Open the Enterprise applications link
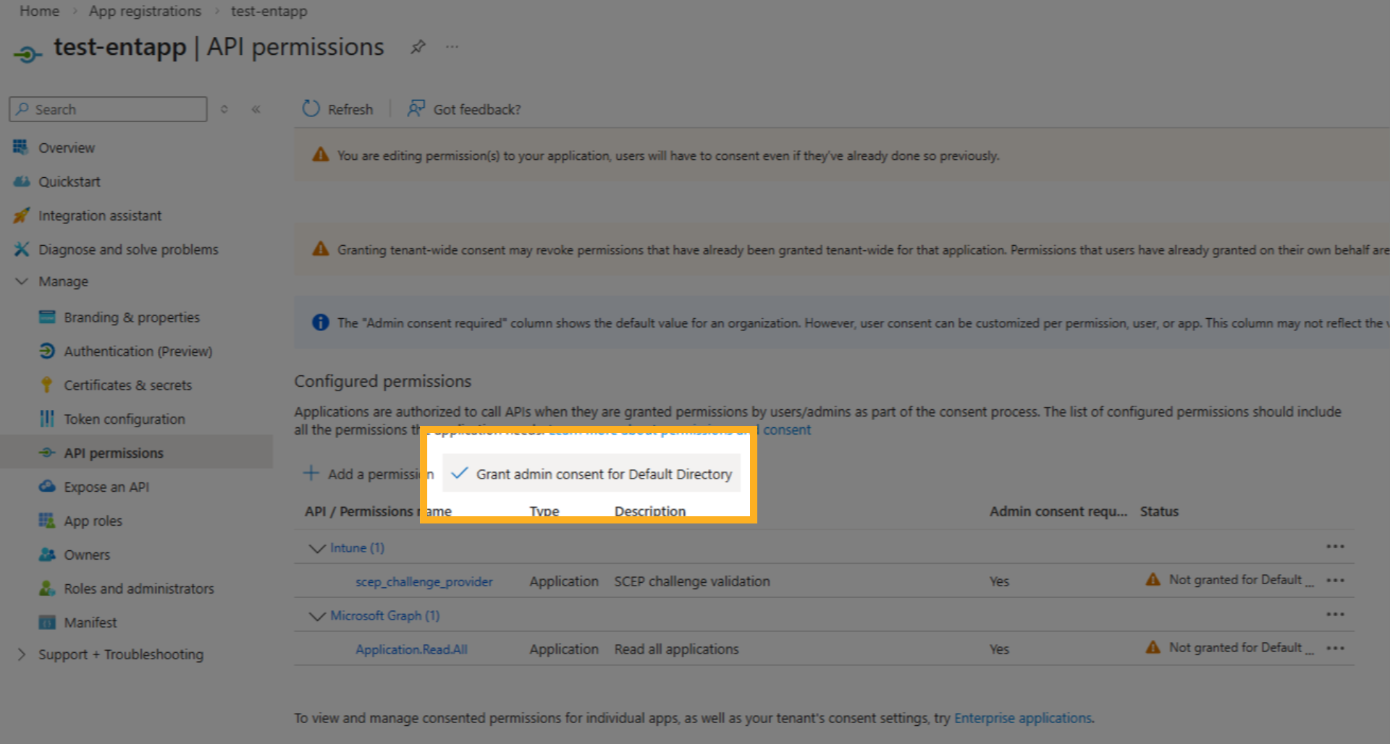Image resolution: width=1390 pixels, height=744 pixels. 1022,717
